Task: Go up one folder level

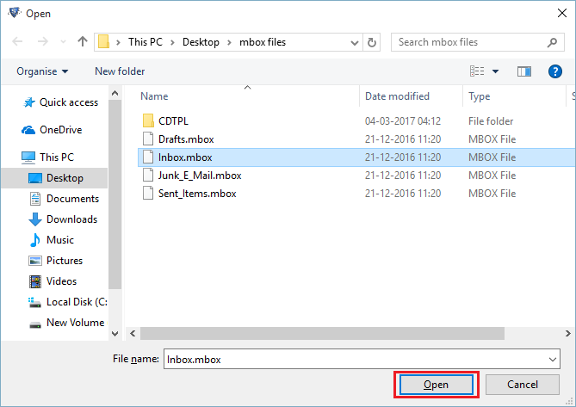Action: [83, 41]
